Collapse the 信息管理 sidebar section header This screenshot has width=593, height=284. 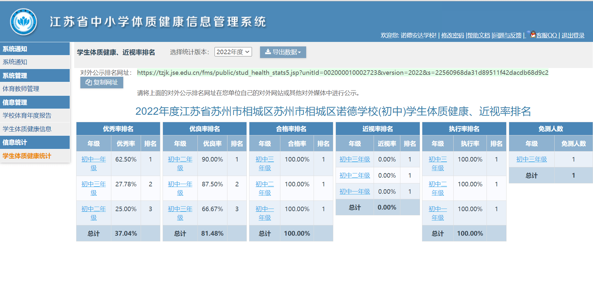(35, 102)
